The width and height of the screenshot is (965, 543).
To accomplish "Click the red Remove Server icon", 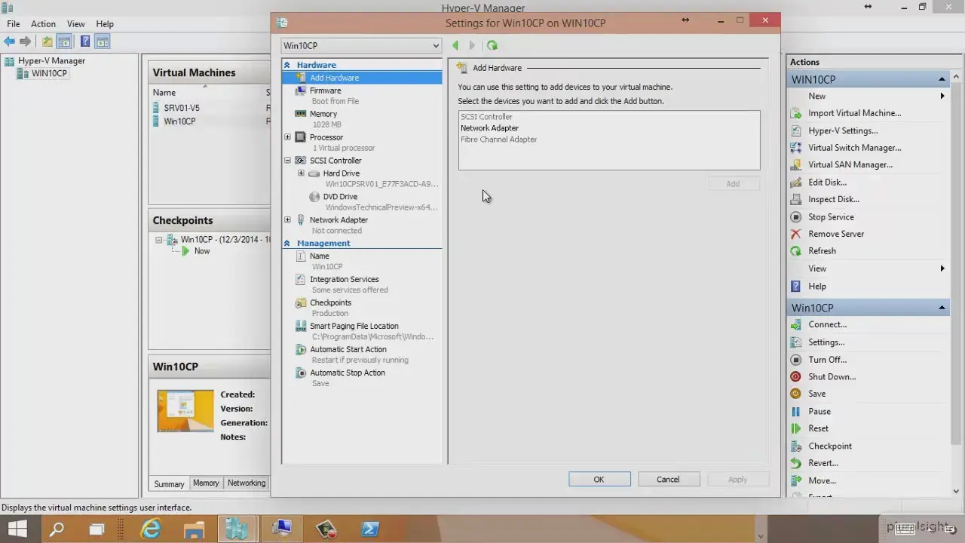I will click(795, 234).
